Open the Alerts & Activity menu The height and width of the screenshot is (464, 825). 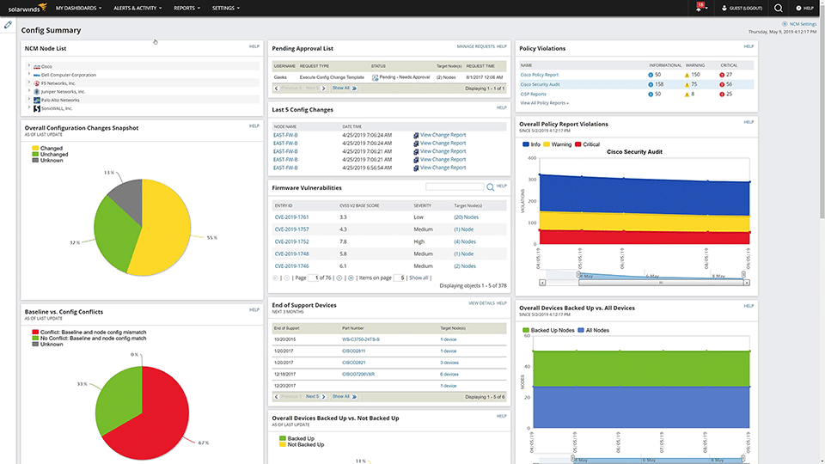(x=137, y=8)
